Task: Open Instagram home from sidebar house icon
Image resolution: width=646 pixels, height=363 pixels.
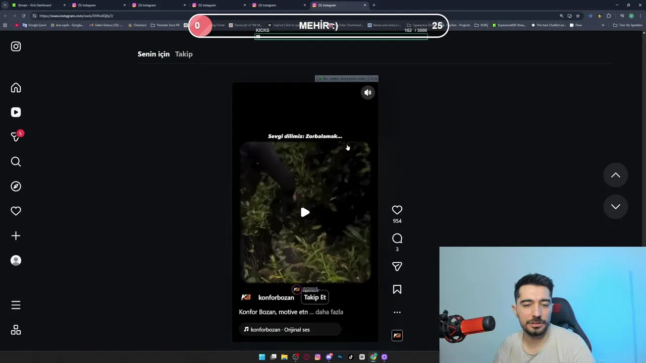Action: pos(16,88)
